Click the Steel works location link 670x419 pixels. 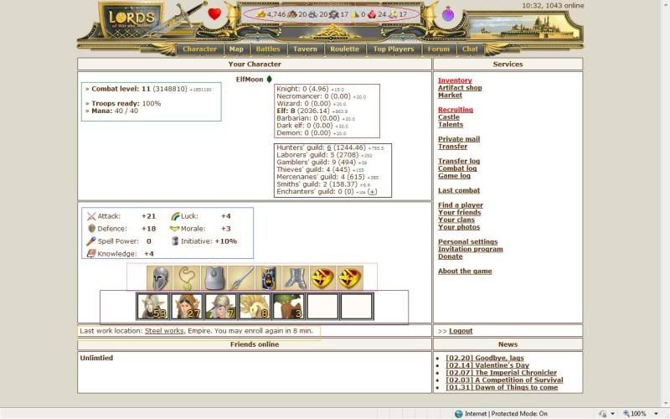(x=164, y=331)
